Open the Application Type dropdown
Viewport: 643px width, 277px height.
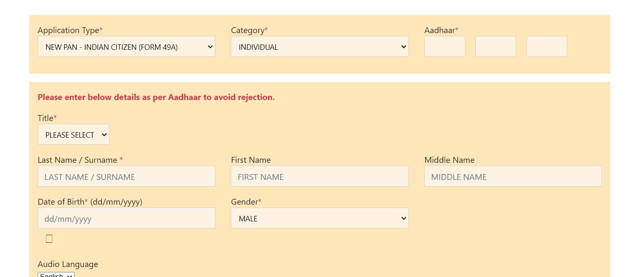coord(126,47)
